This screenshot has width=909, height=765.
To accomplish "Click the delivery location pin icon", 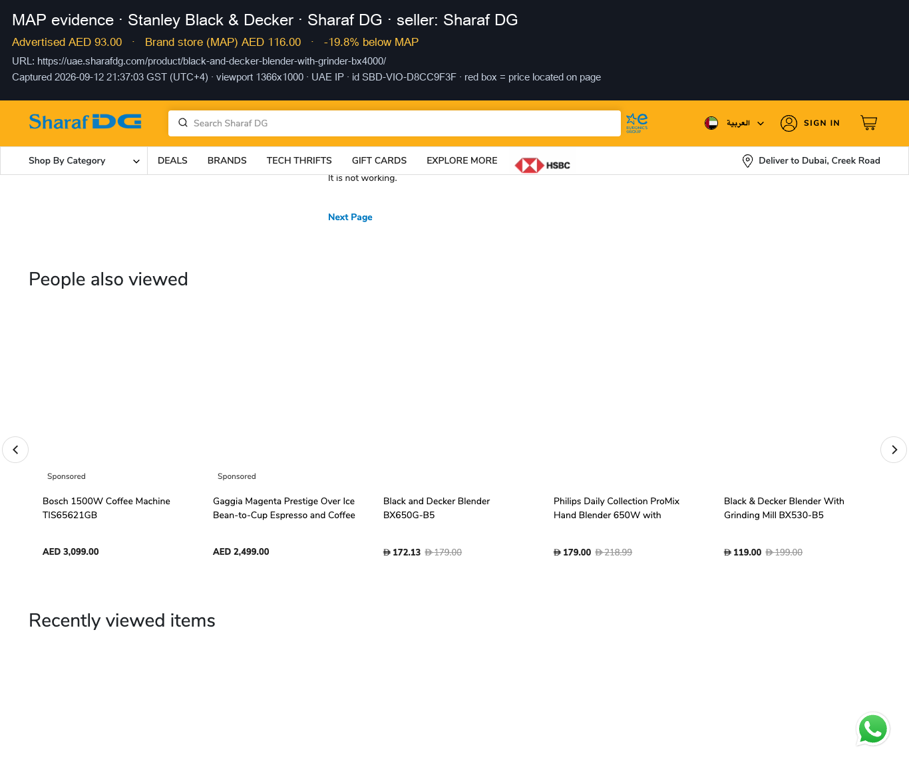I will [x=747, y=161].
